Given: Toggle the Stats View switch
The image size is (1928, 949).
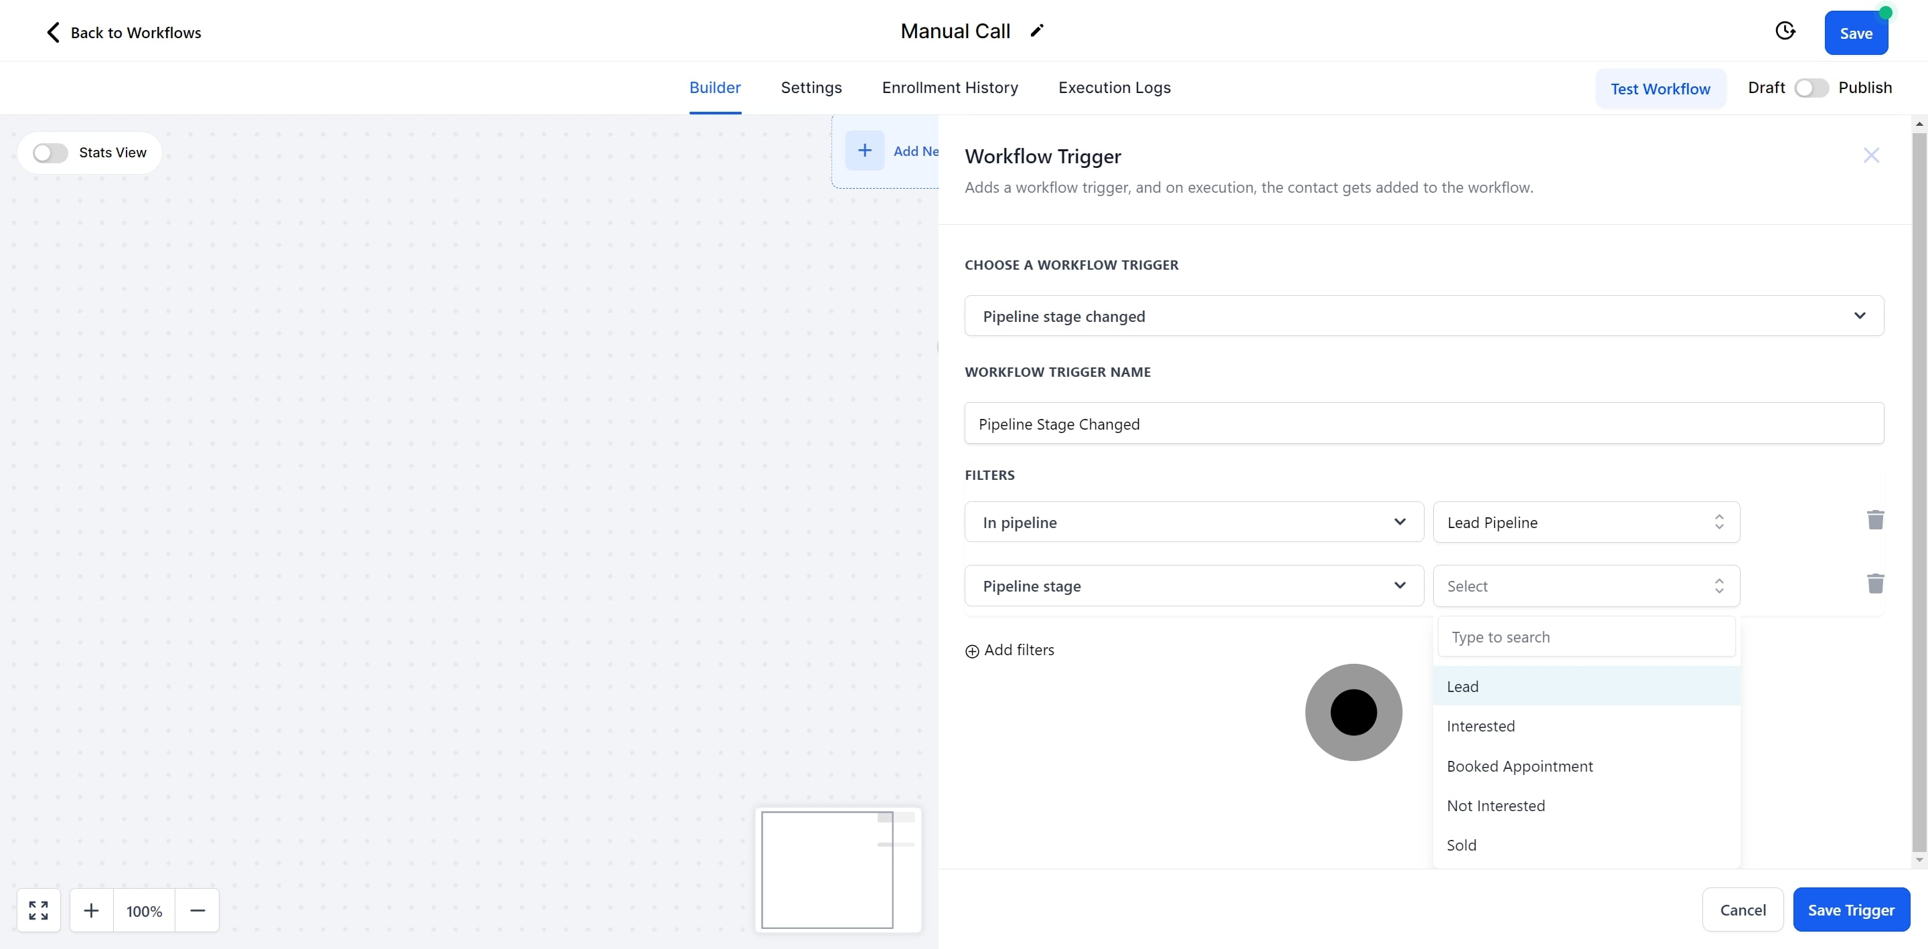Looking at the screenshot, I should tap(50, 153).
